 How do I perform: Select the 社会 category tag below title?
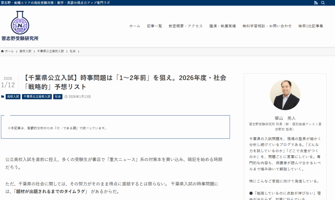[58, 97]
